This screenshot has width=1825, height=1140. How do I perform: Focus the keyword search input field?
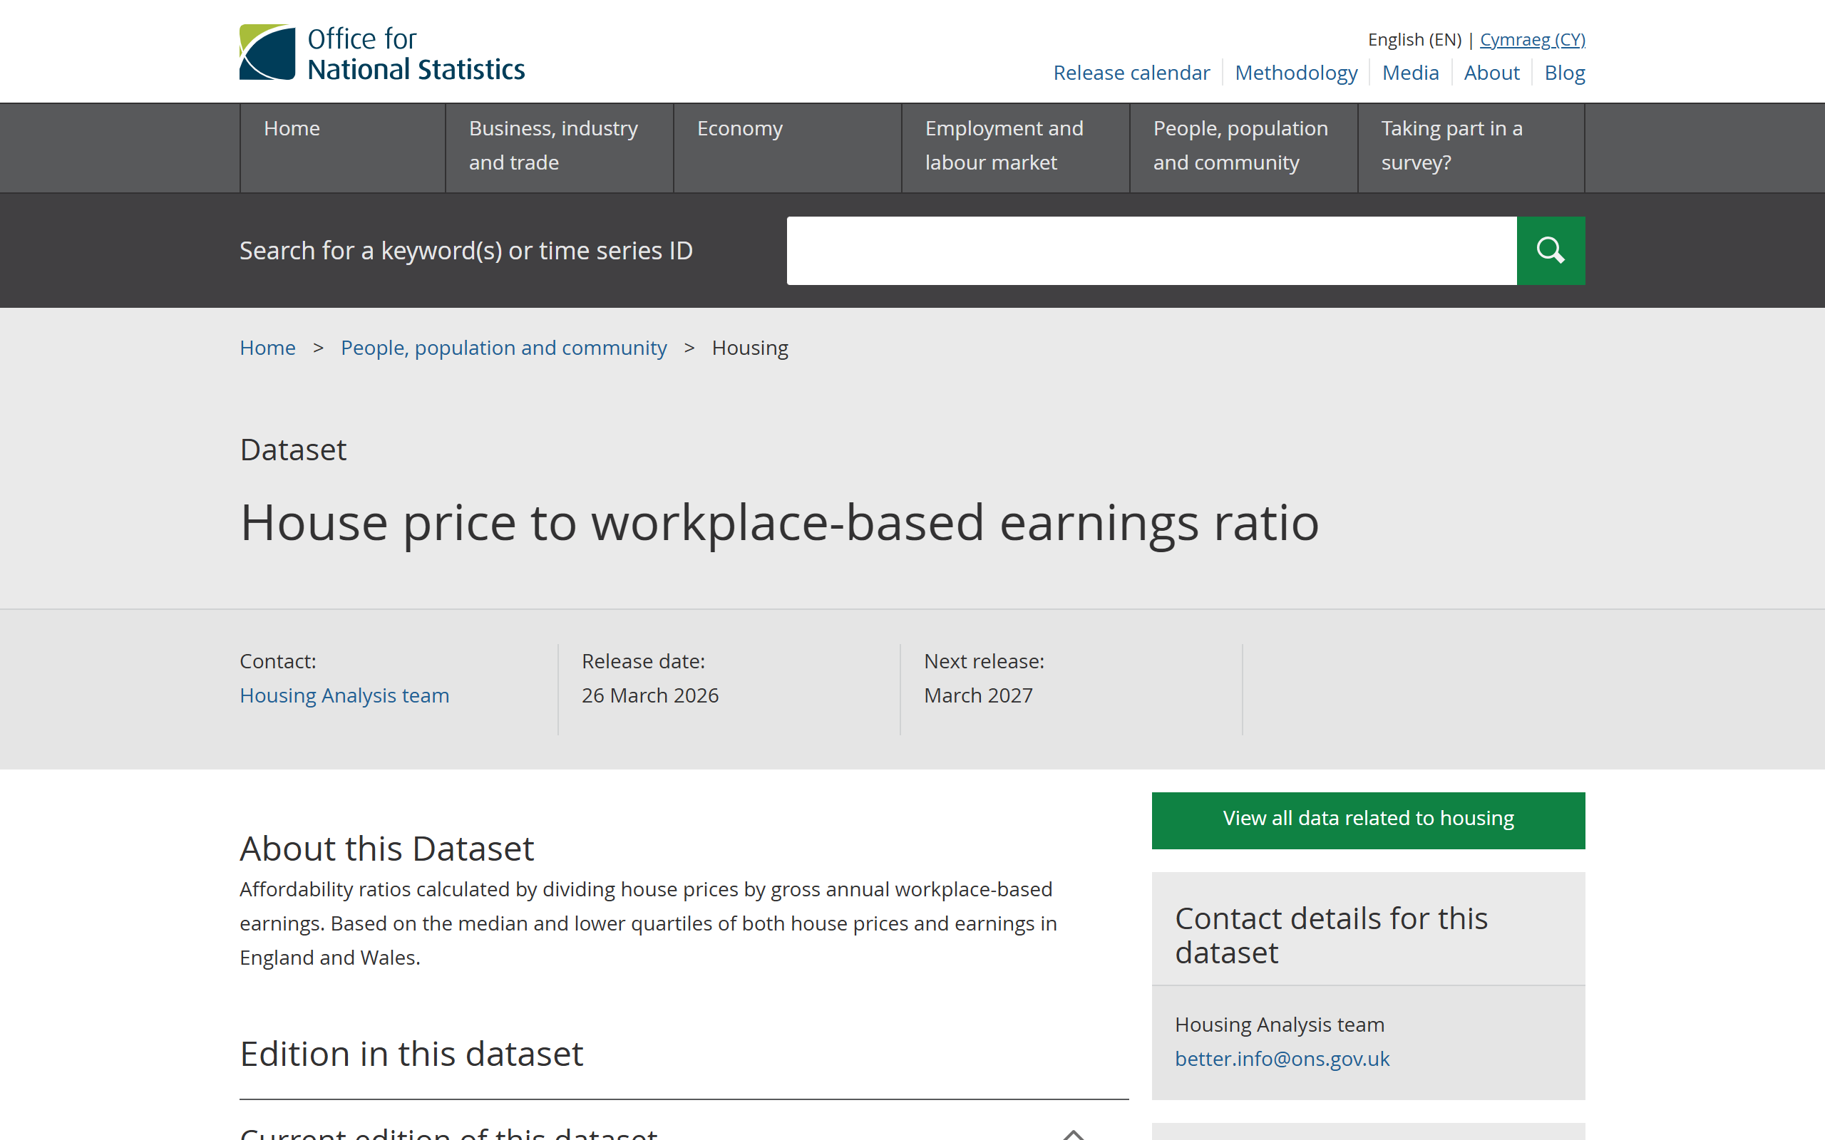pos(1151,250)
